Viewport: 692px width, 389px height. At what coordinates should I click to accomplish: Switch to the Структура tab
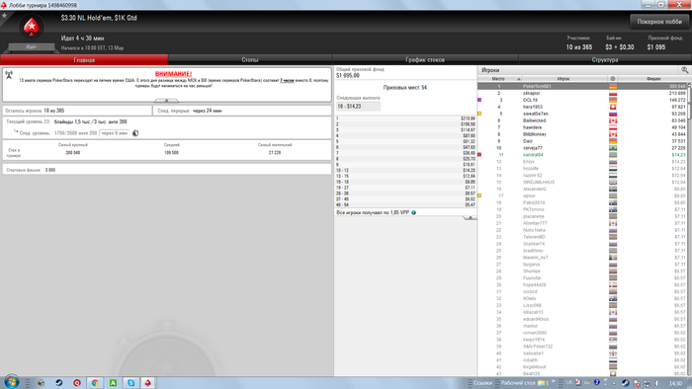coord(605,60)
